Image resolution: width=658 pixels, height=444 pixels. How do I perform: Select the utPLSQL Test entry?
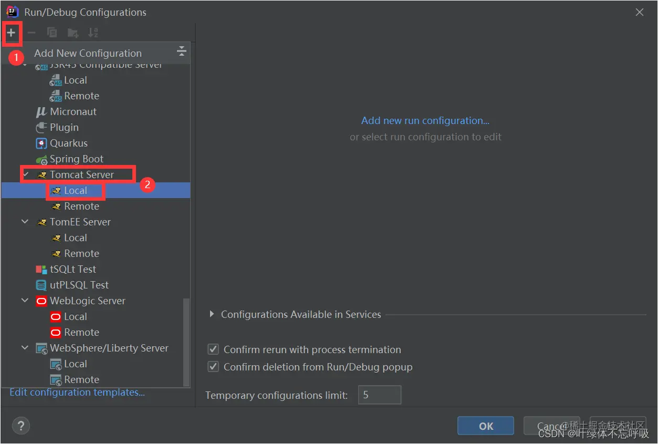coord(79,285)
